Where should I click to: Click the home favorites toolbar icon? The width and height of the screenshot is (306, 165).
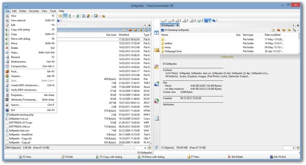pos(88,16)
